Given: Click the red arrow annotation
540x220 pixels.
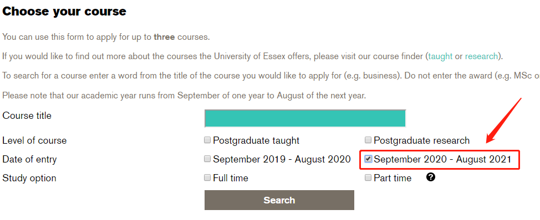Looking at the screenshot, I should point(504,120).
